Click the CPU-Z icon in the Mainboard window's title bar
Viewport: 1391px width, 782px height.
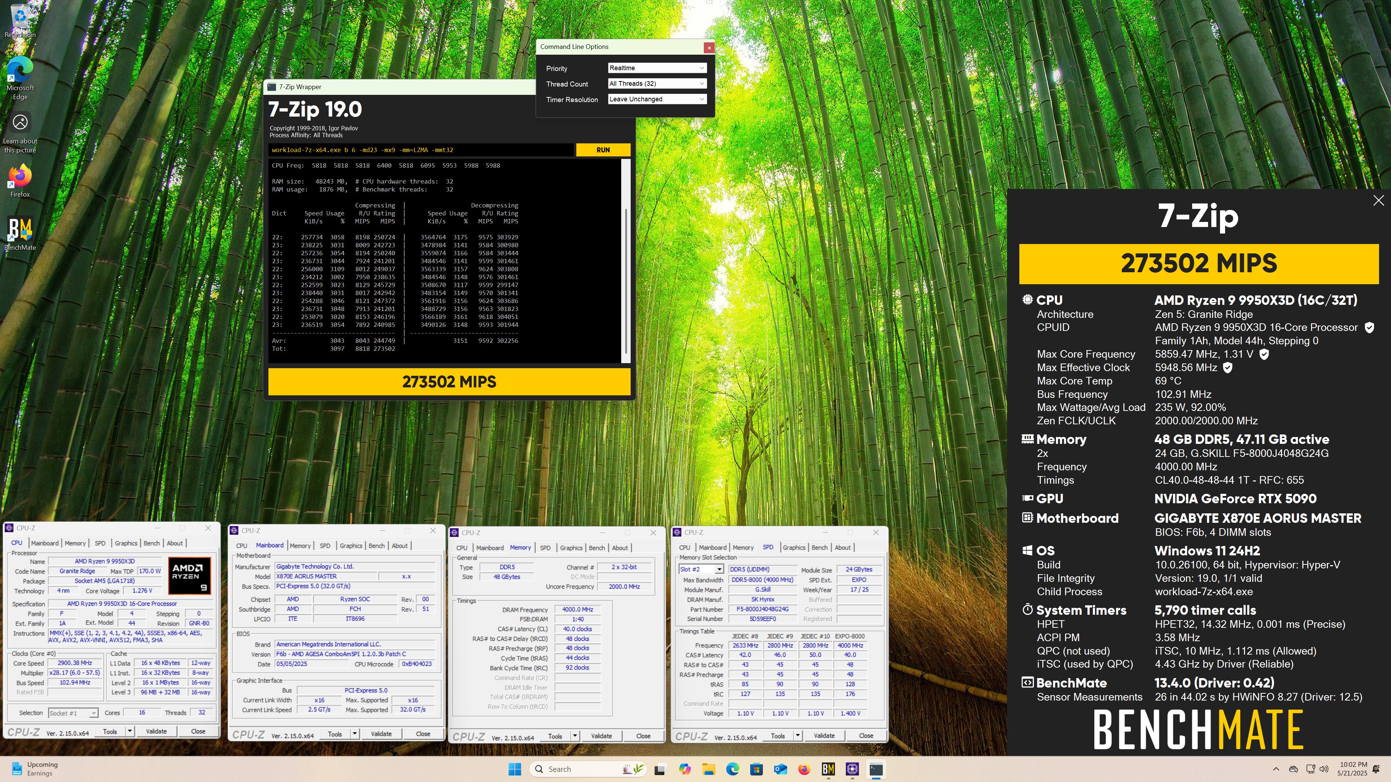pyautogui.click(x=234, y=531)
